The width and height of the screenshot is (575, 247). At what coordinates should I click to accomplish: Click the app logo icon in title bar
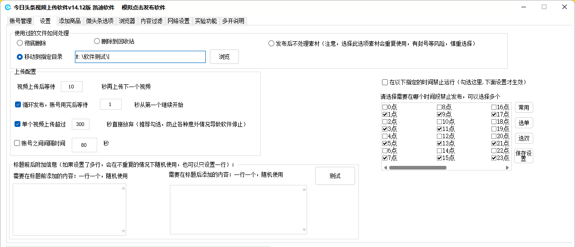(x=8, y=7)
